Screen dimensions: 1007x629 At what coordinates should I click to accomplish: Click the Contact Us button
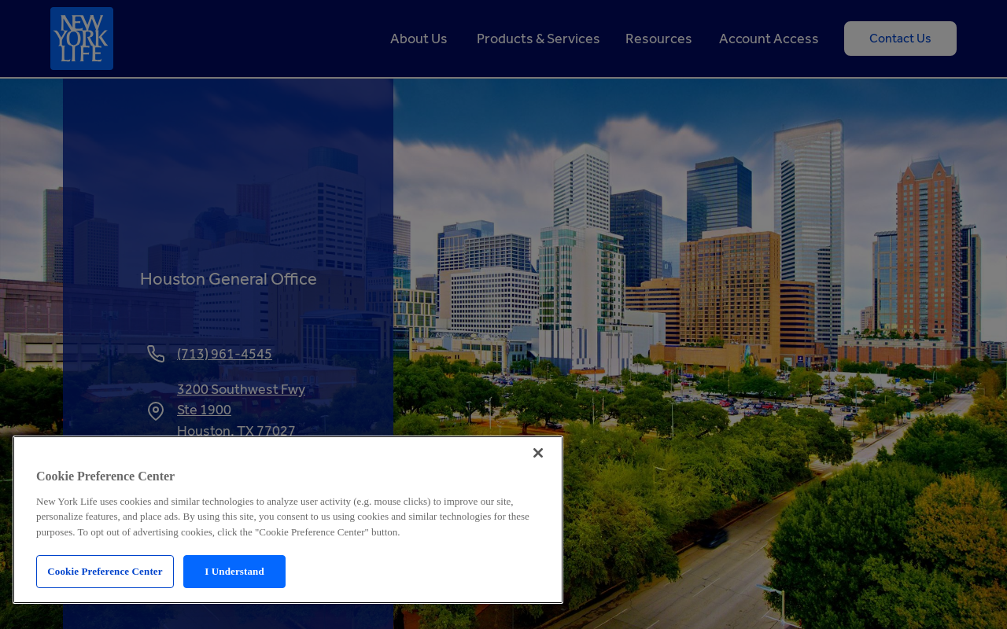pyautogui.click(x=900, y=39)
